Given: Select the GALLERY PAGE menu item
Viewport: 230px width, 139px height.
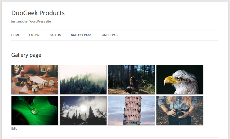Looking at the screenshot, I should point(81,35).
